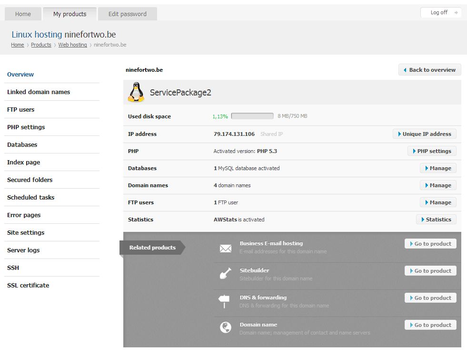Click the arrow icon on Log off button
The width and height of the screenshot is (467, 354).
pos(456,12)
